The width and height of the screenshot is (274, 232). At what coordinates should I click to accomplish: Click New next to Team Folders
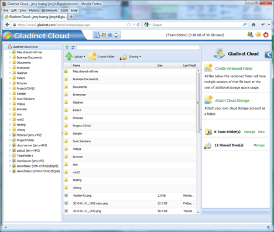tap(261, 132)
